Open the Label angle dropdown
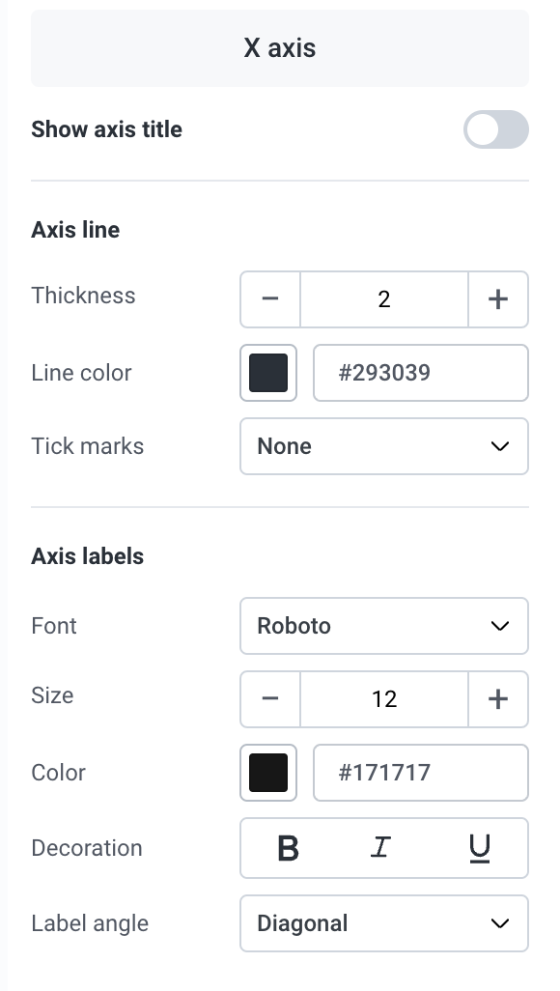 click(384, 923)
